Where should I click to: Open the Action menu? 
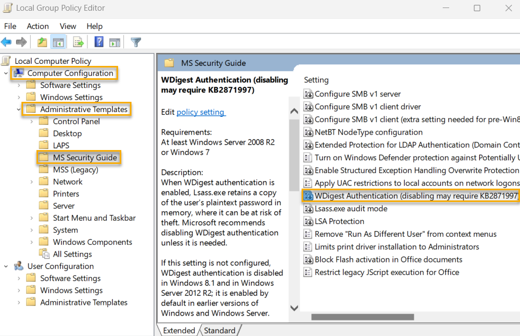(x=37, y=26)
